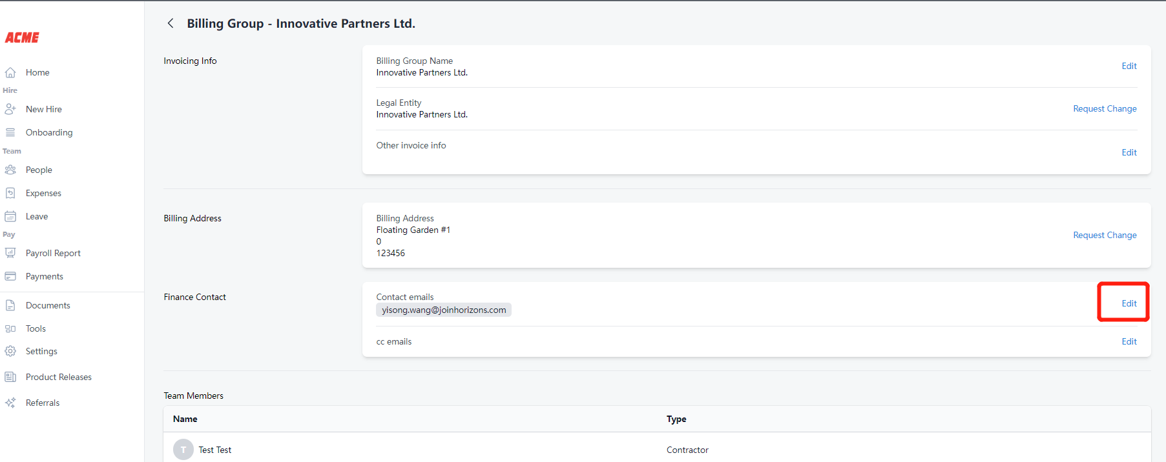
Task: Click the Expenses receipt icon
Action: [10, 193]
